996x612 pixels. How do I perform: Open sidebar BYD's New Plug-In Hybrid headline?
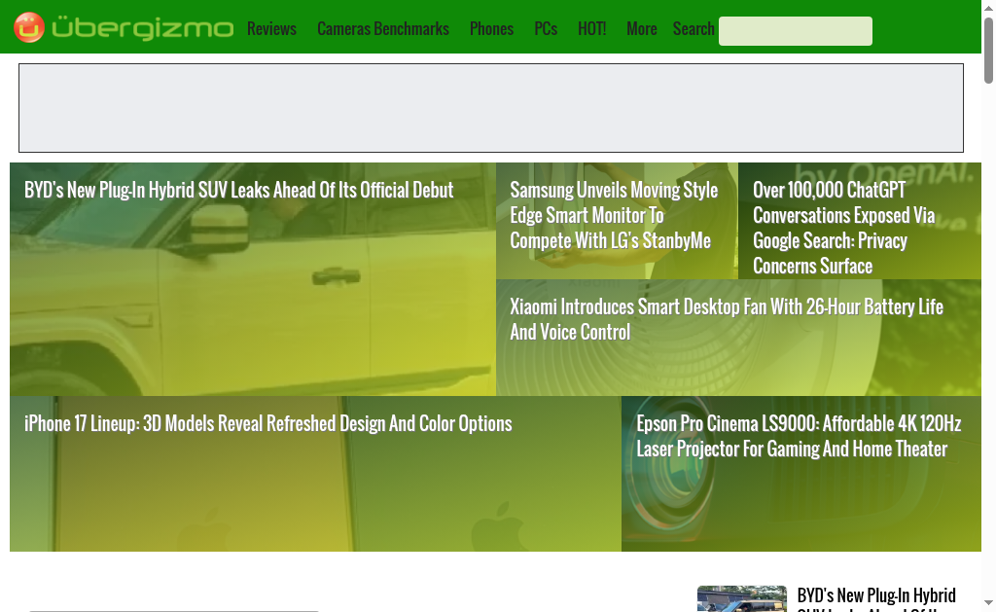coord(876,598)
